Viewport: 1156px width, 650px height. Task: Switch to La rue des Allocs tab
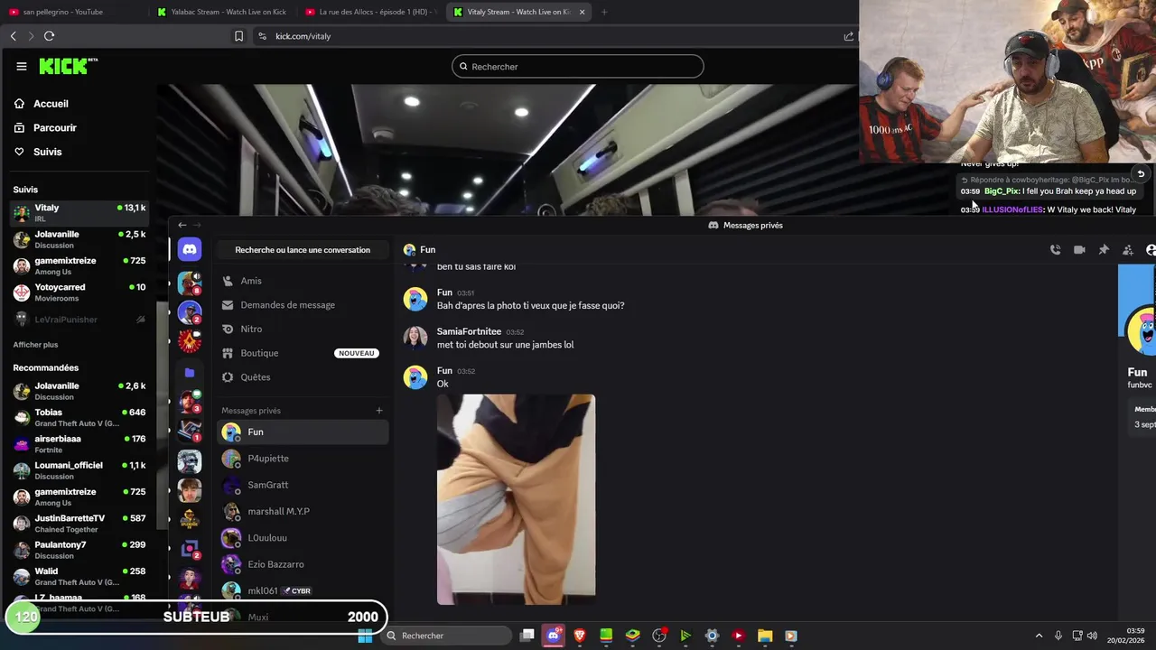point(370,12)
